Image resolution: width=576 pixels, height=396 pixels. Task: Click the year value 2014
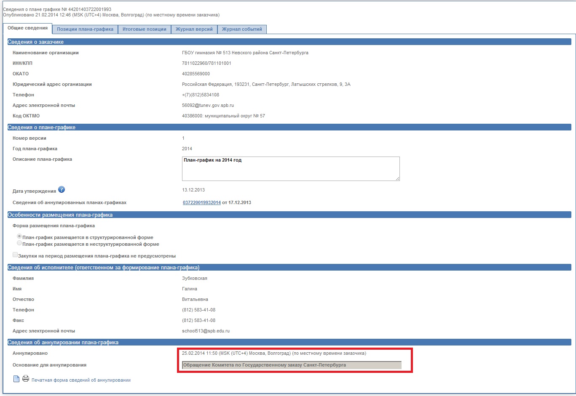click(x=187, y=149)
